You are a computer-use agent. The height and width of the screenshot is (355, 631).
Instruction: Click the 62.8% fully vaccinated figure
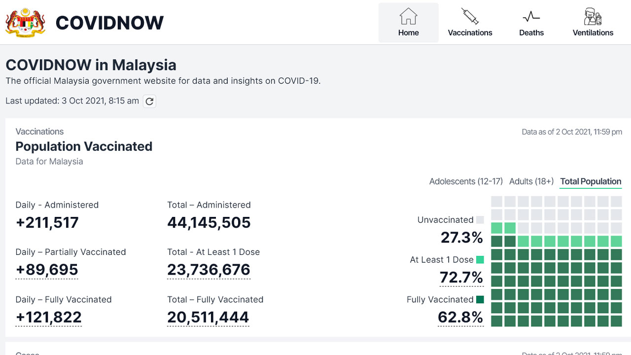(x=460, y=317)
